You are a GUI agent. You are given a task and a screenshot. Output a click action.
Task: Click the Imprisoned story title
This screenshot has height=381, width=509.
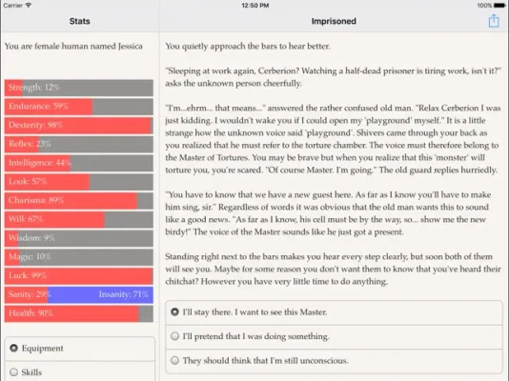(334, 21)
